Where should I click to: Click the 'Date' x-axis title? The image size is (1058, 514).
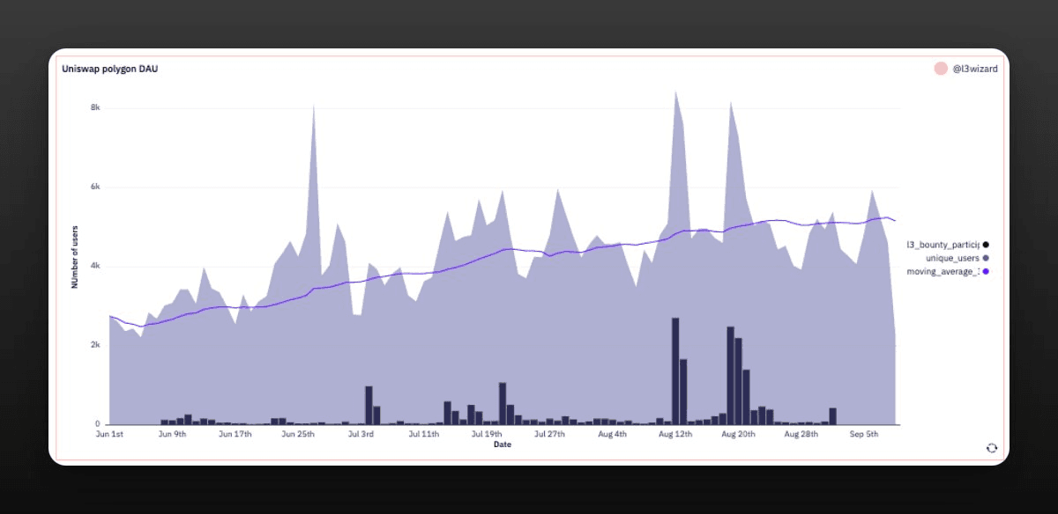point(502,444)
